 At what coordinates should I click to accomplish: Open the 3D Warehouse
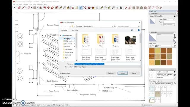coord(89,8)
